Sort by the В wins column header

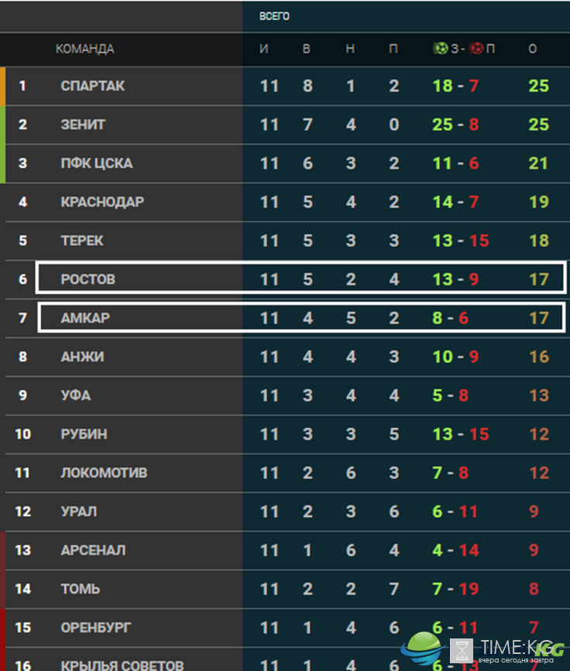coord(306,49)
